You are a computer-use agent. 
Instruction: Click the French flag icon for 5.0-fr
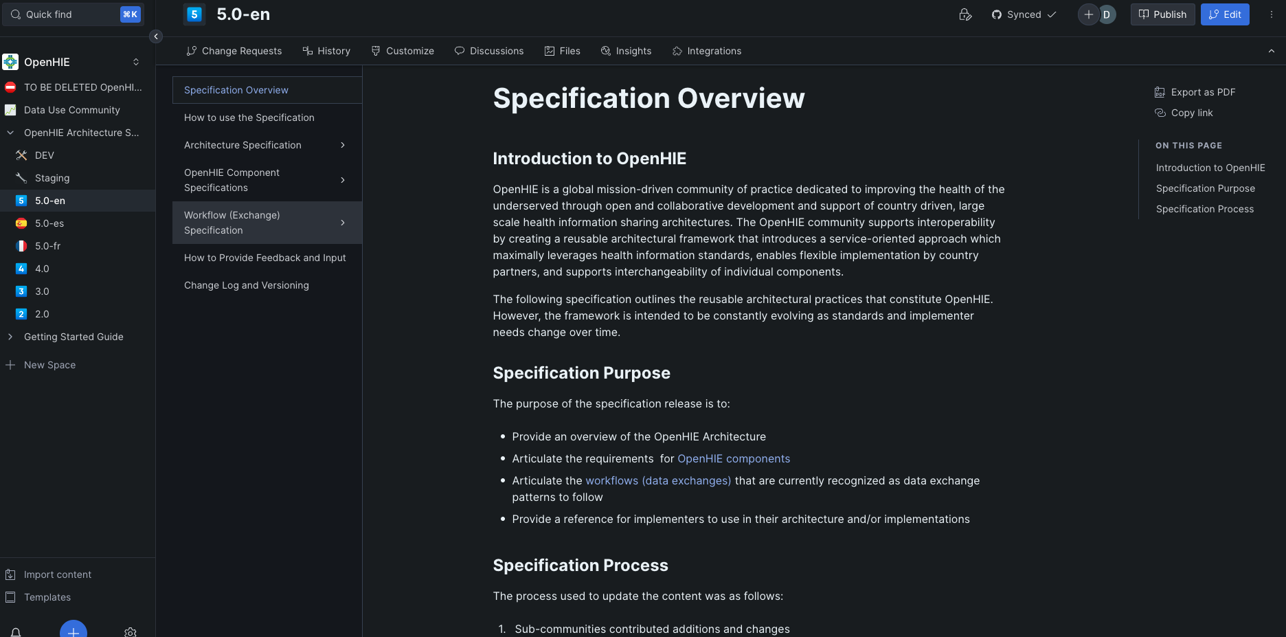pyautogui.click(x=21, y=246)
